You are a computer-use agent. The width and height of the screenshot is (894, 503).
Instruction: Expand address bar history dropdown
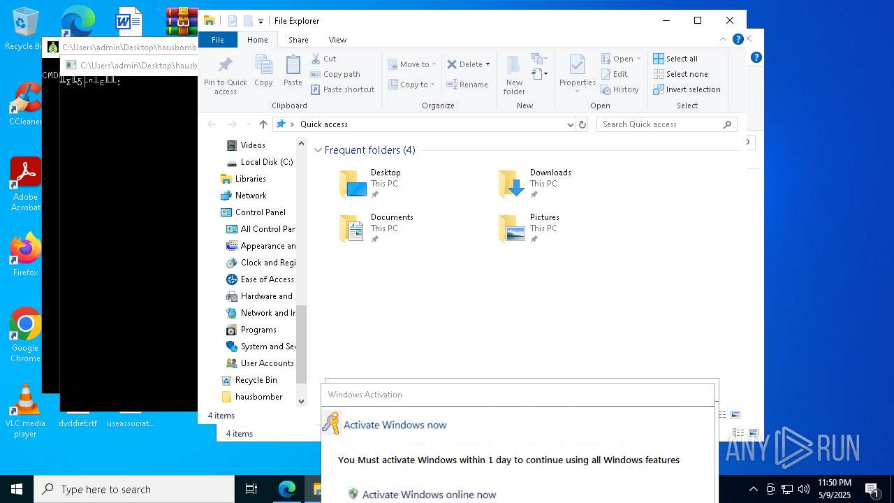pyautogui.click(x=571, y=124)
